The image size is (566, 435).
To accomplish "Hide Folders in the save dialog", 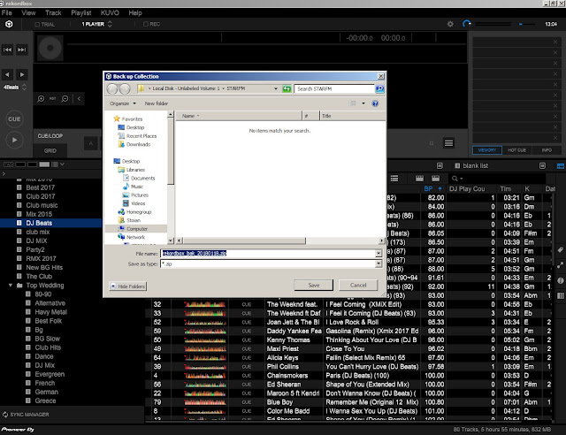I will [x=127, y=286].
